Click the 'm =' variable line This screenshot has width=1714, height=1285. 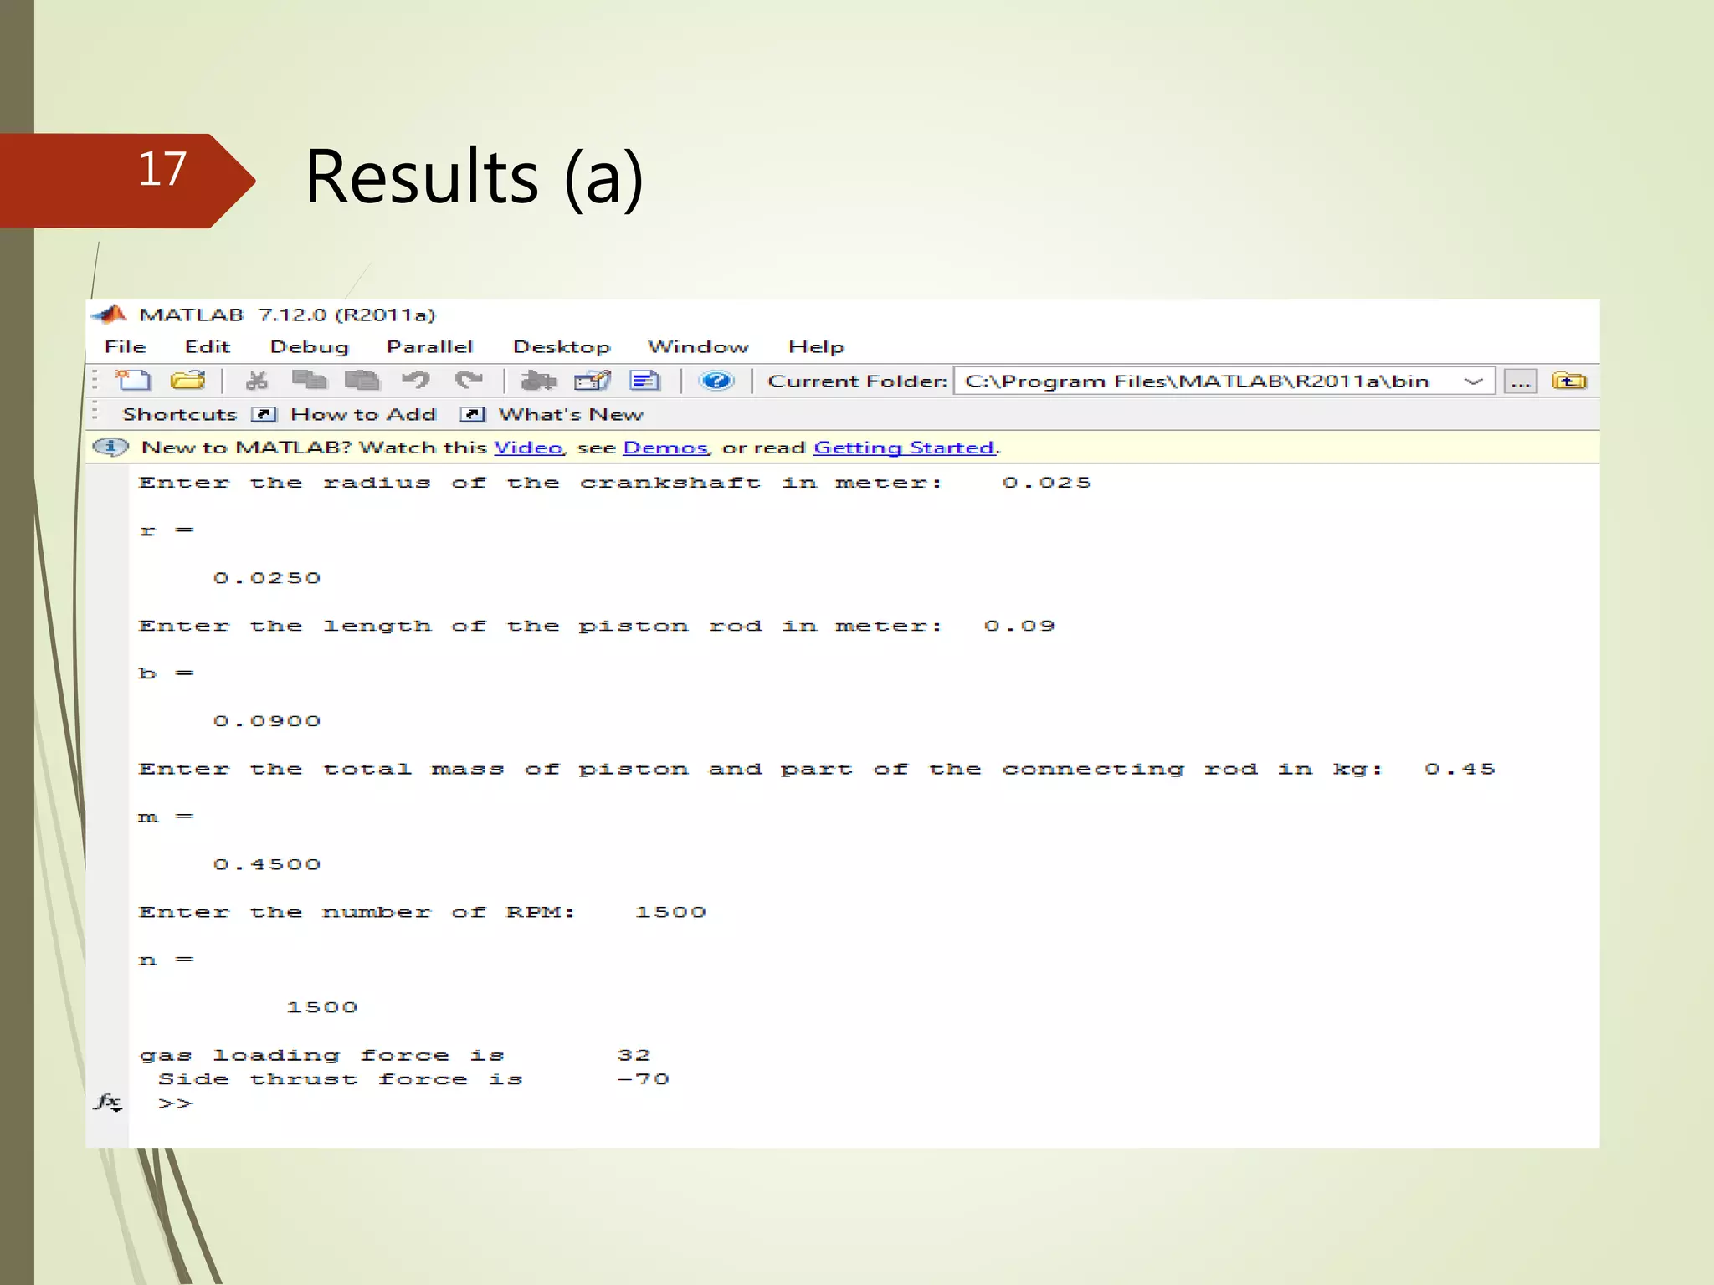(x=166, y=817)
